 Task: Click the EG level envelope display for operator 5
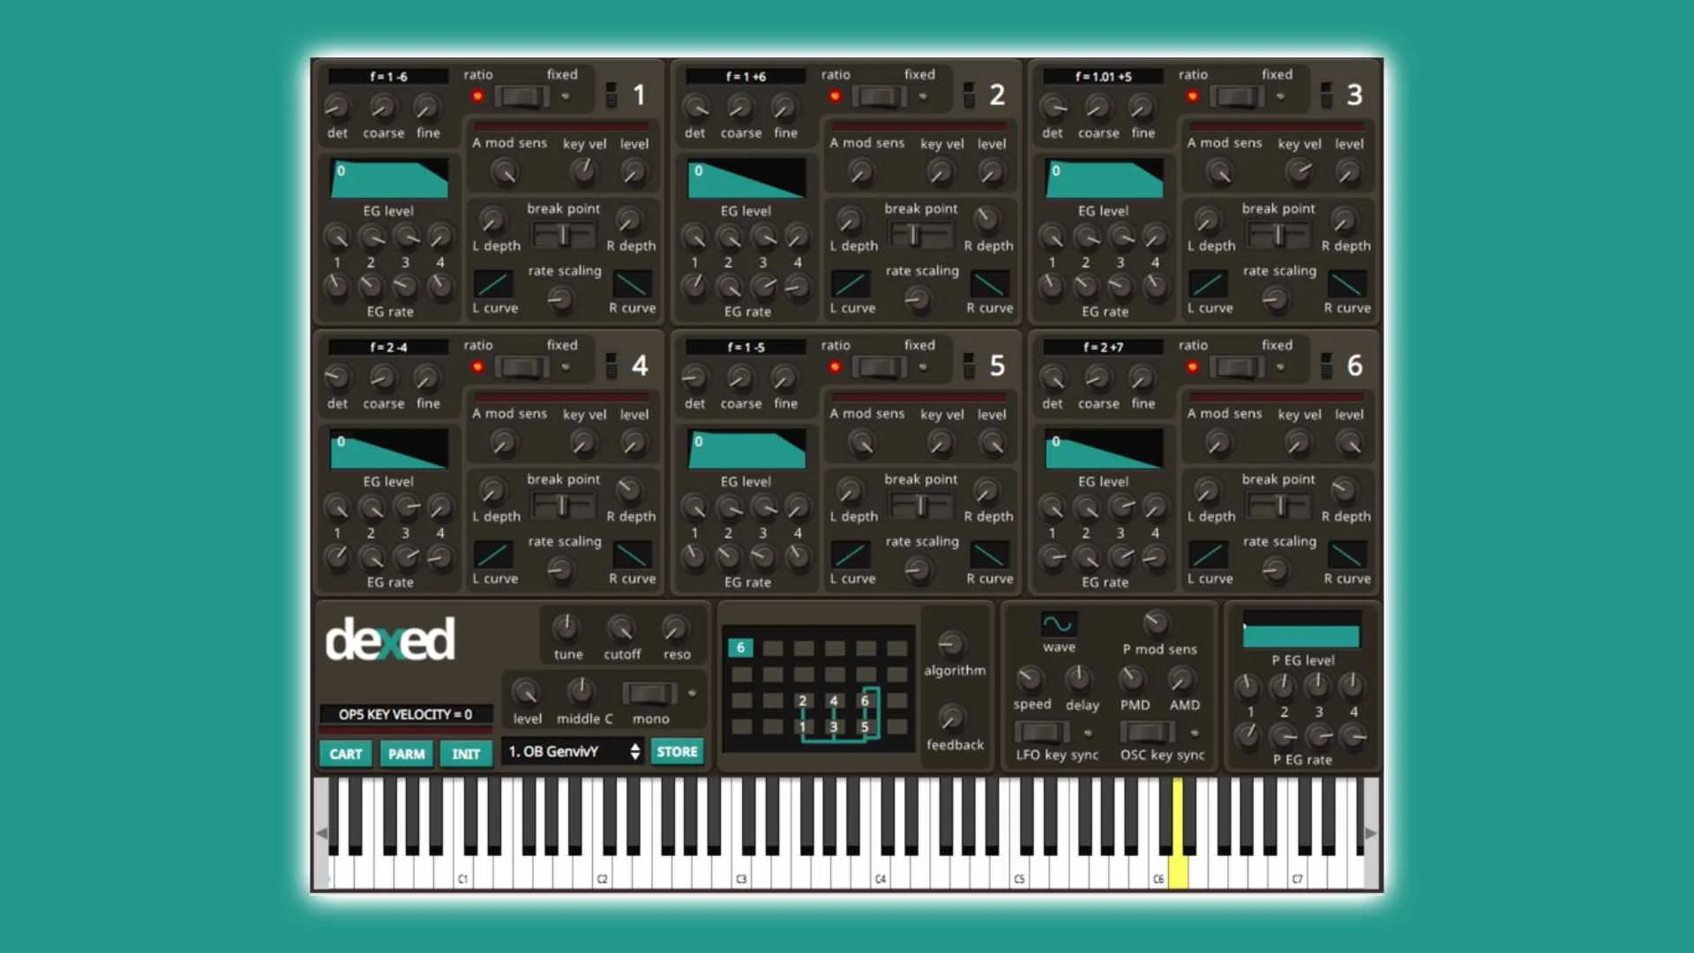coord(746,450)
